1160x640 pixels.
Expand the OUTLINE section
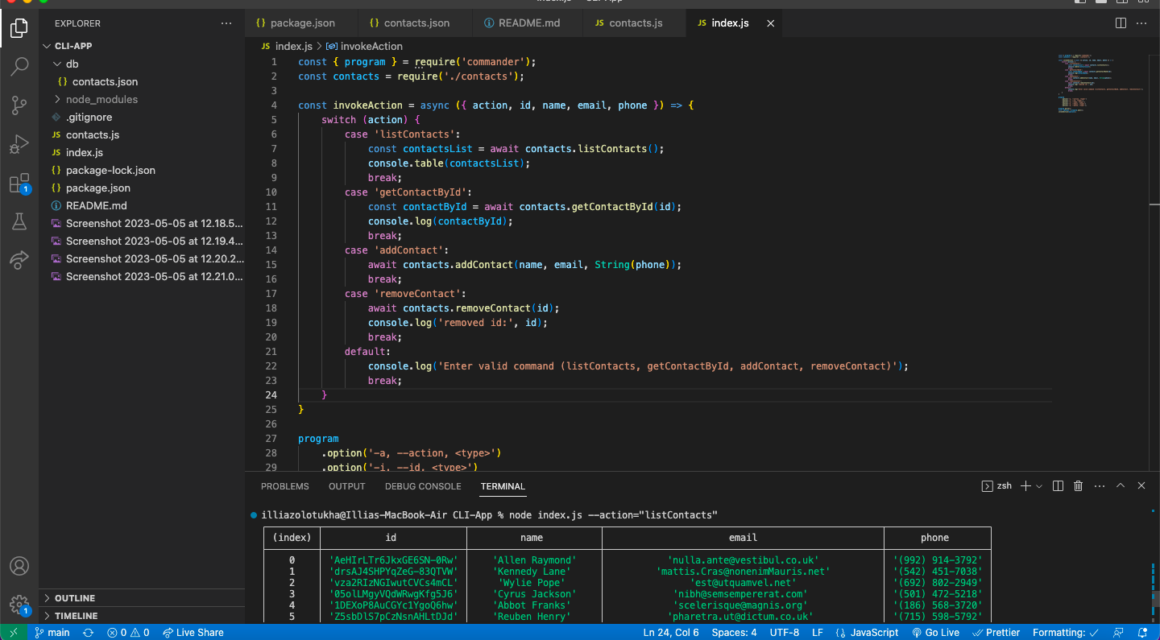pos(75,598)
